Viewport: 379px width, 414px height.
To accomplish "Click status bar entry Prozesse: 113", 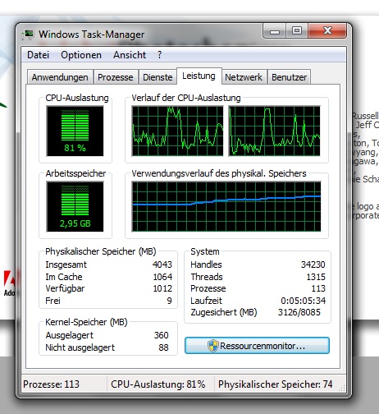I will [51, 384].
